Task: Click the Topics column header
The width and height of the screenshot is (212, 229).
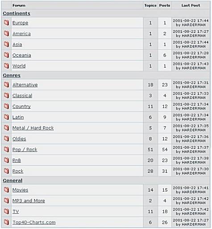Action: (x=150, y=5)
